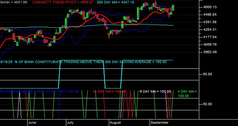238x126 pixels.
Task: Click the September marker on the time axis
Action: (x=159, y=123)
